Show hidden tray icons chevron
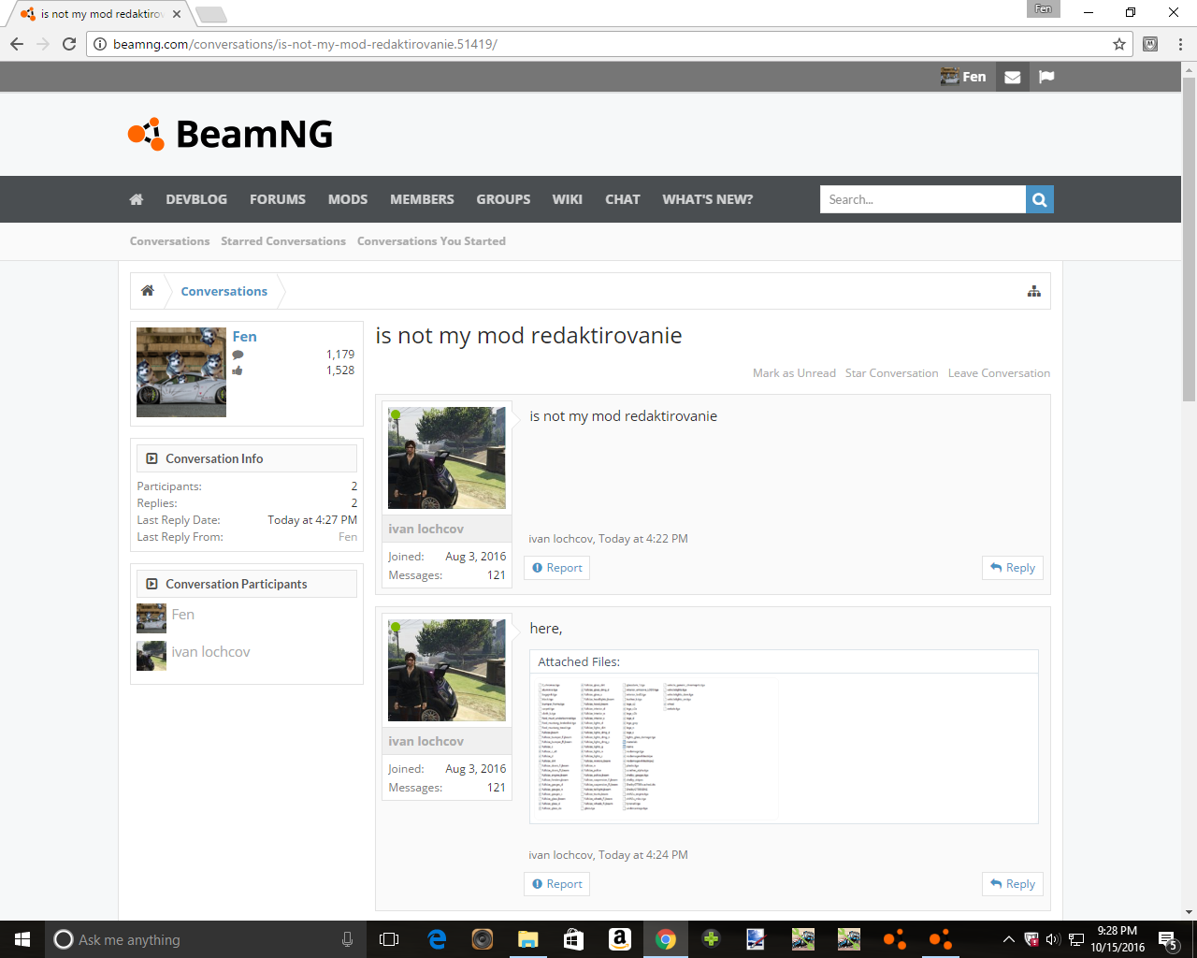Screen dimensions: 1197x958 click(x=1008, y=939)
